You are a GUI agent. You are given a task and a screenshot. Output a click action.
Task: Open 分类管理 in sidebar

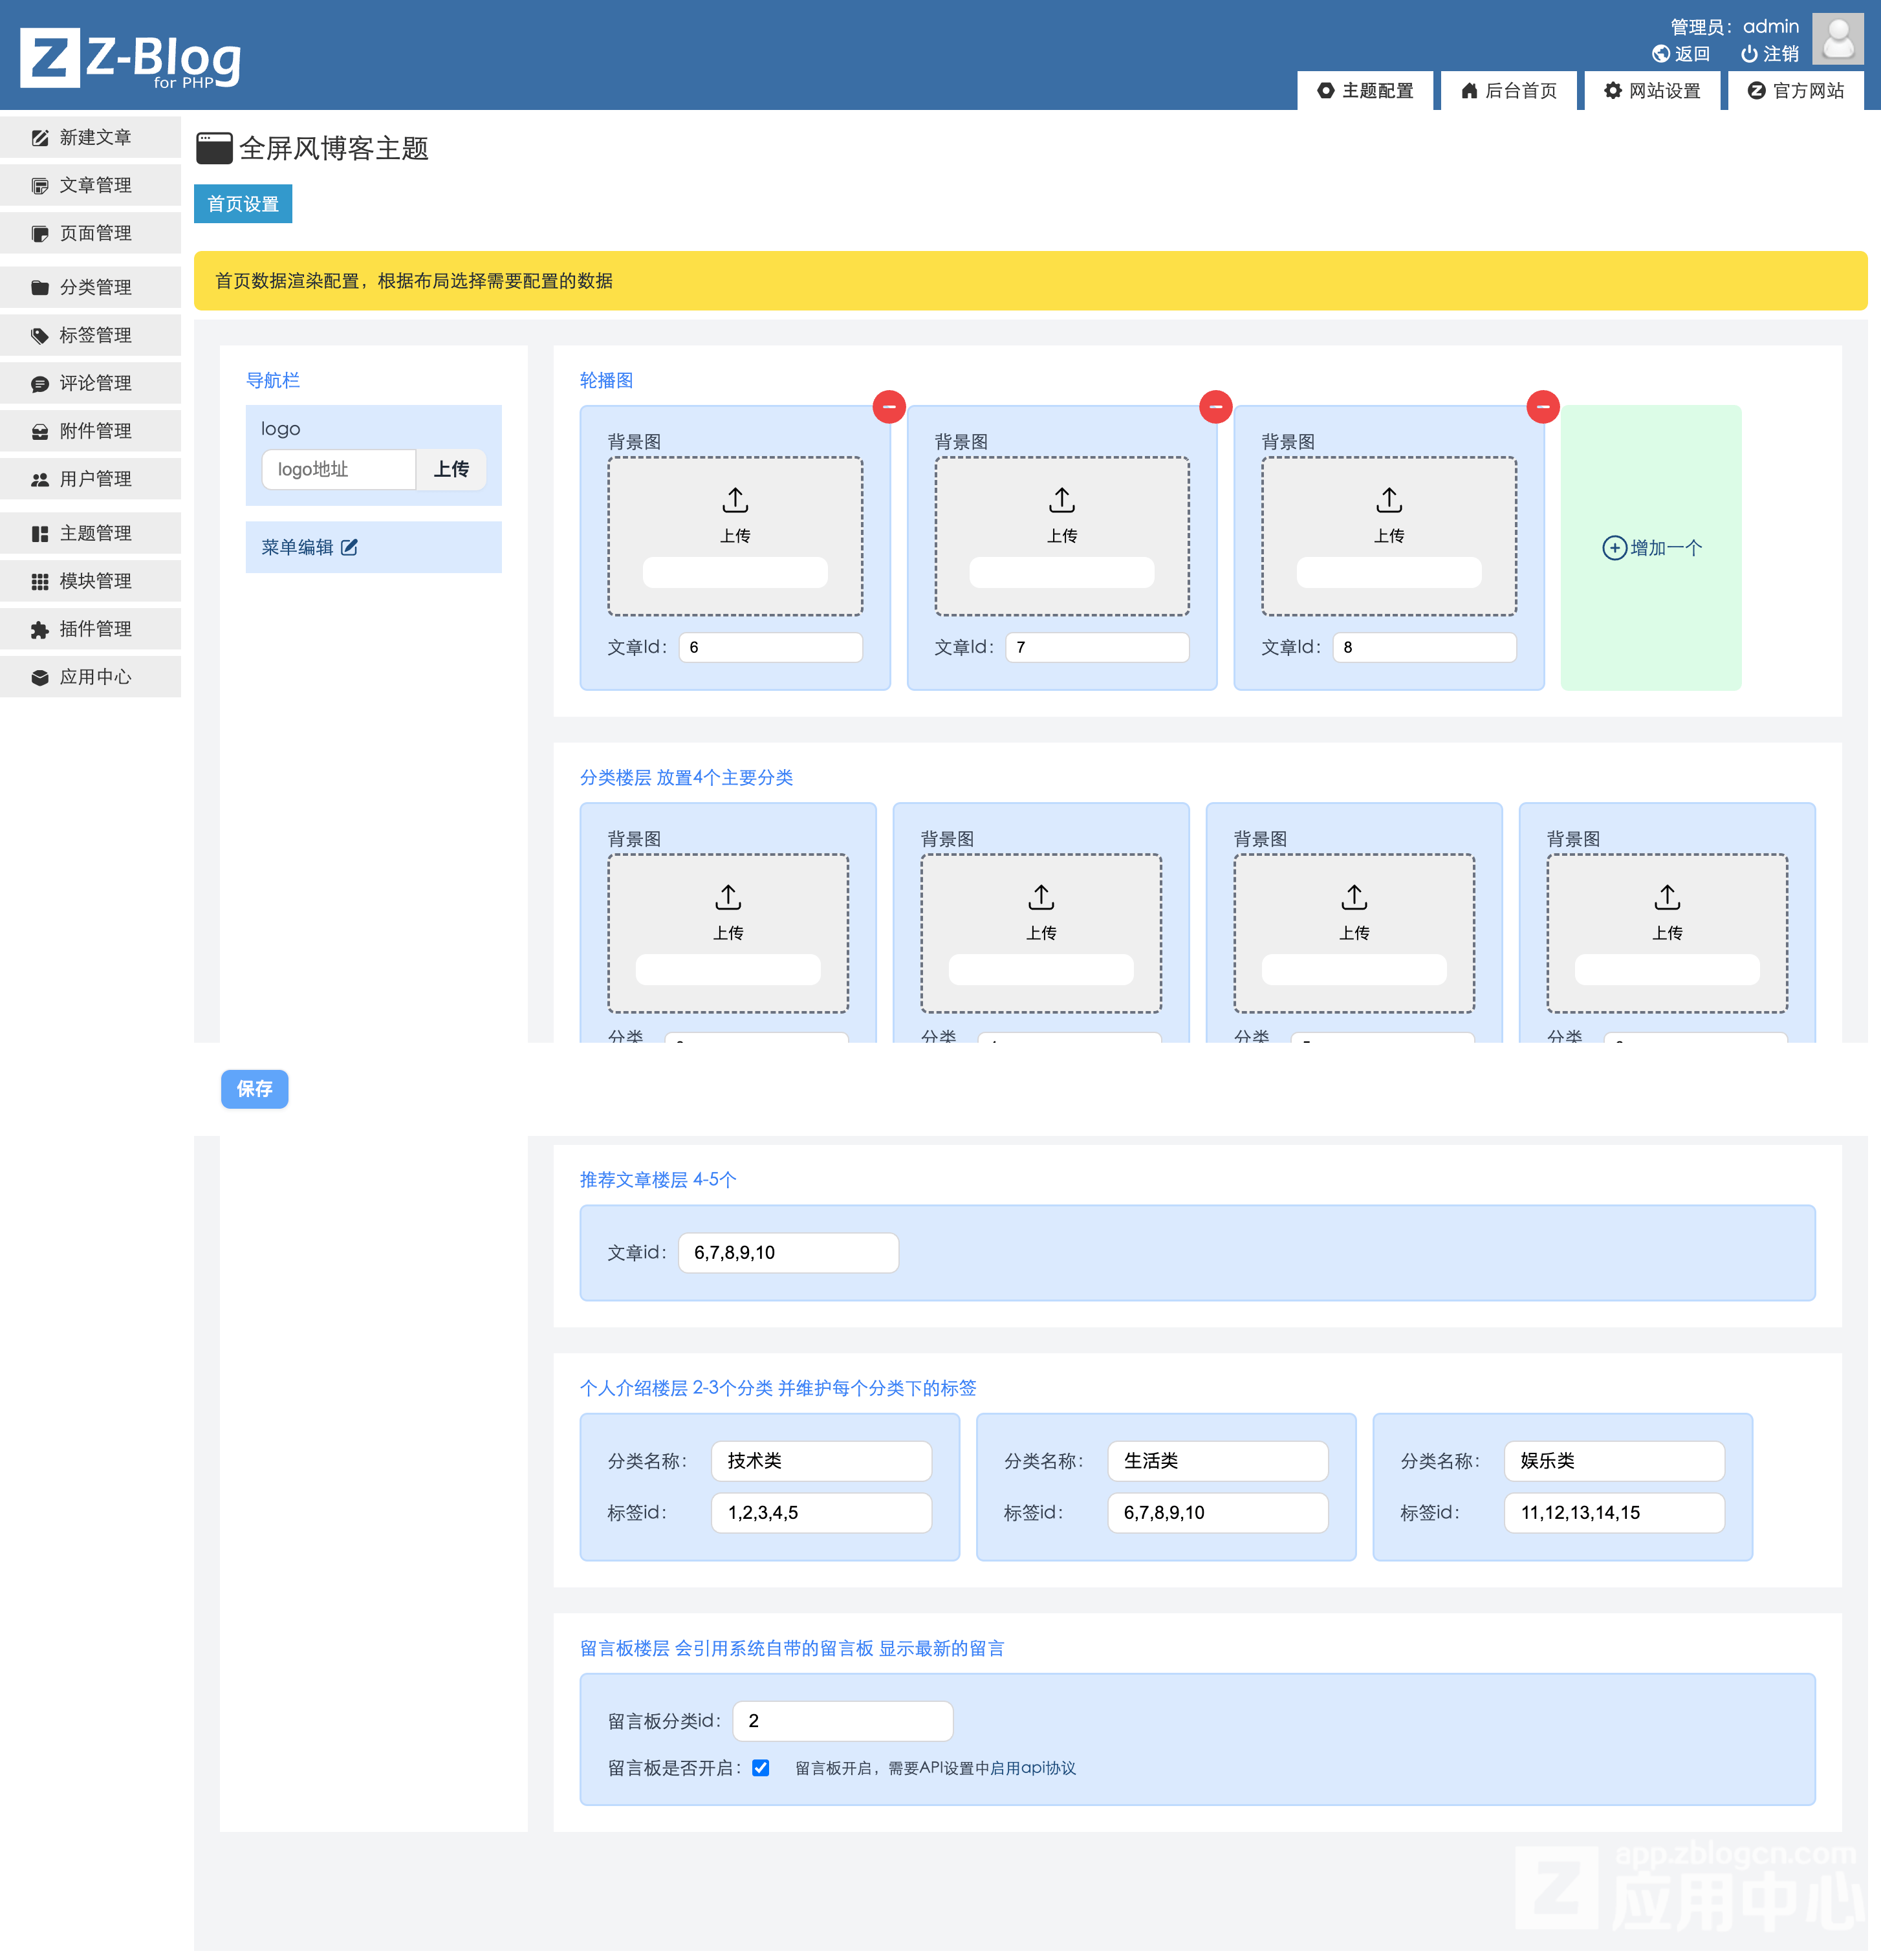(90, 288)
